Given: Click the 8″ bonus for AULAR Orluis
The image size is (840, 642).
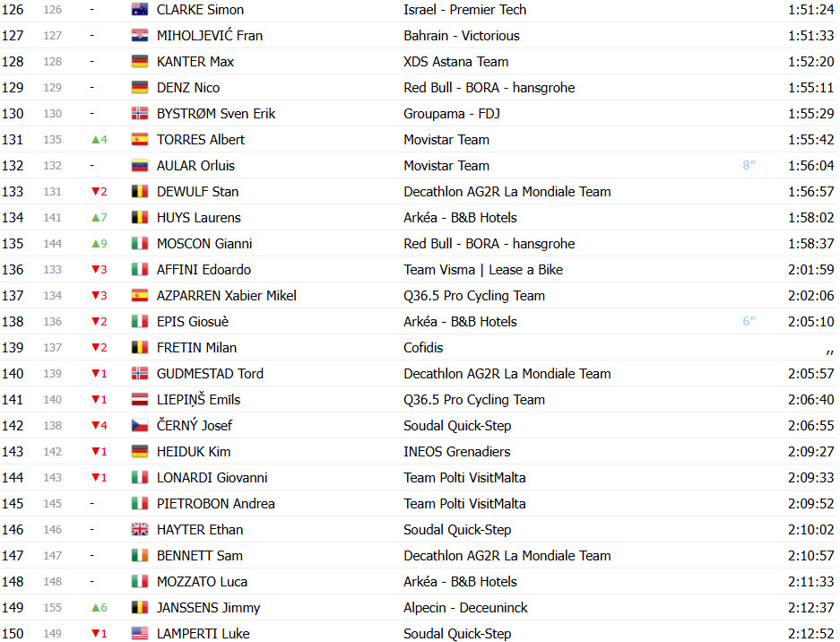Looking at the screenshot, I should click(x=749, y=165).
